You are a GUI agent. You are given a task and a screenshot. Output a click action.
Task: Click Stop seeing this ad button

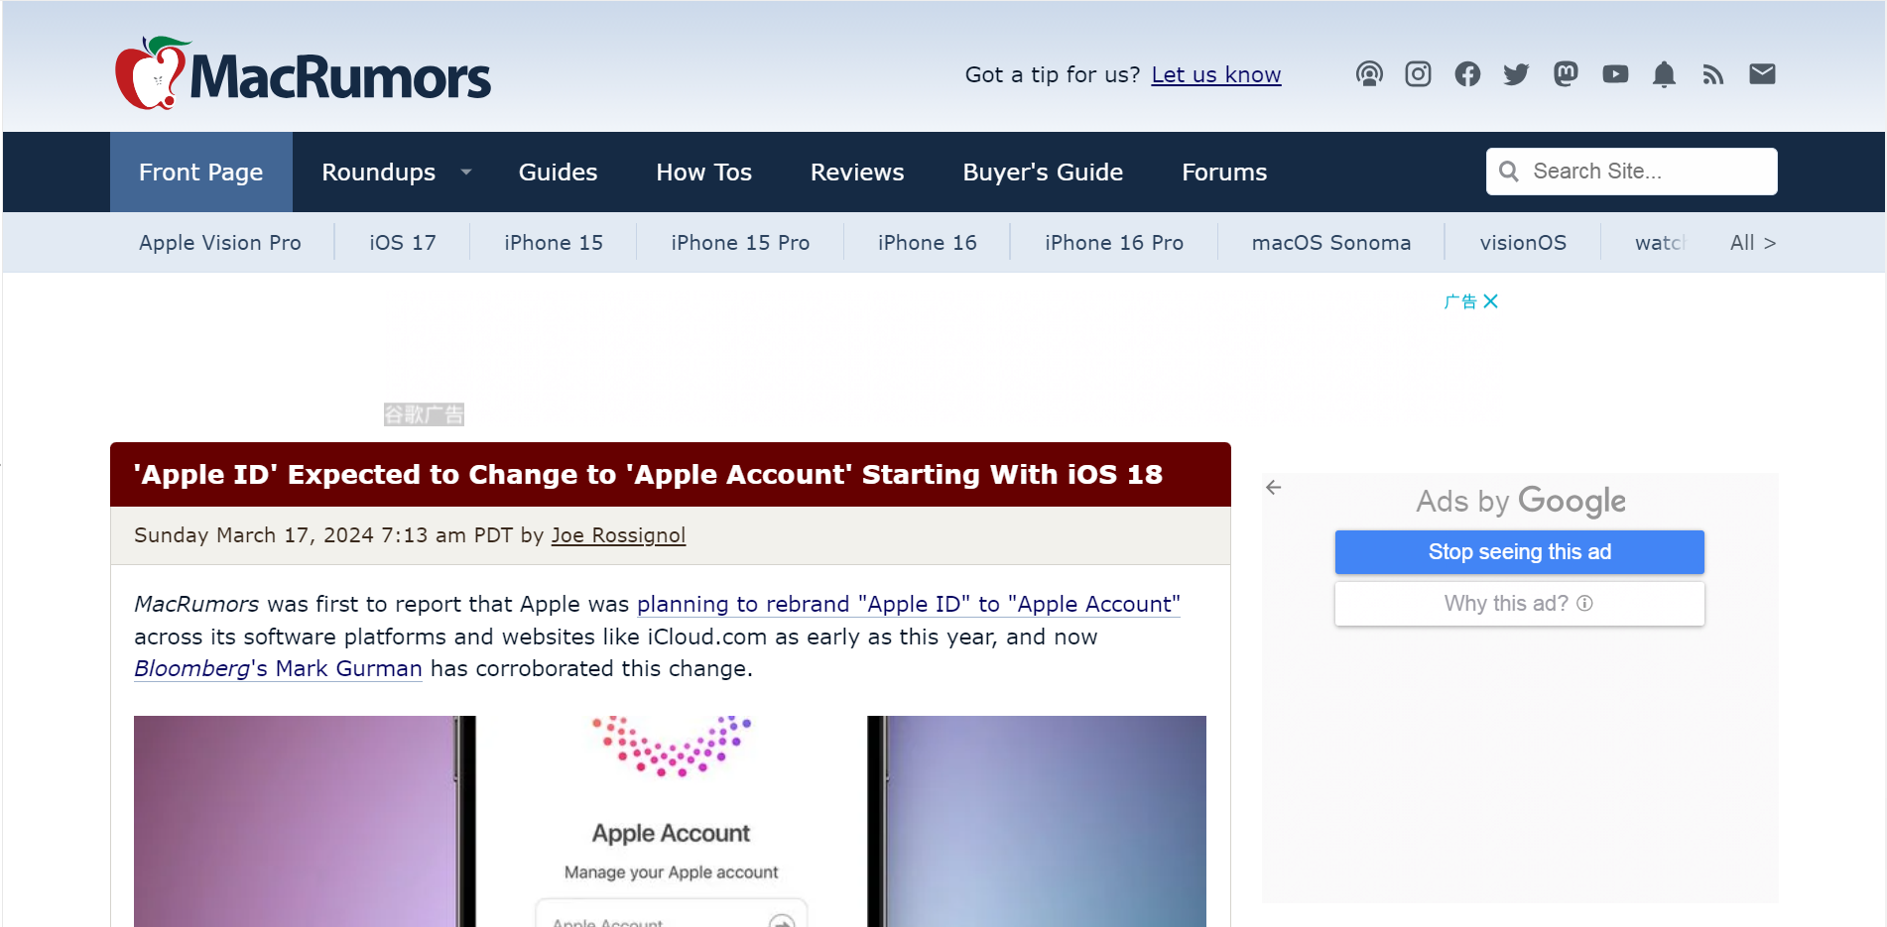[1519, 552]
